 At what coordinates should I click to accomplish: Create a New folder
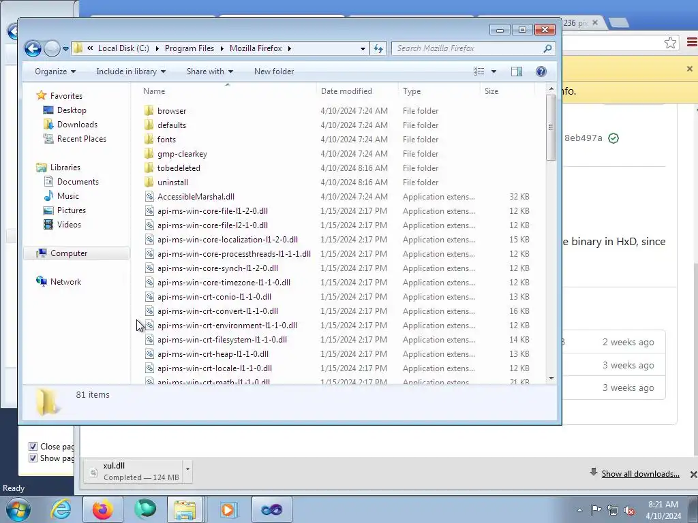pos(274,72)
